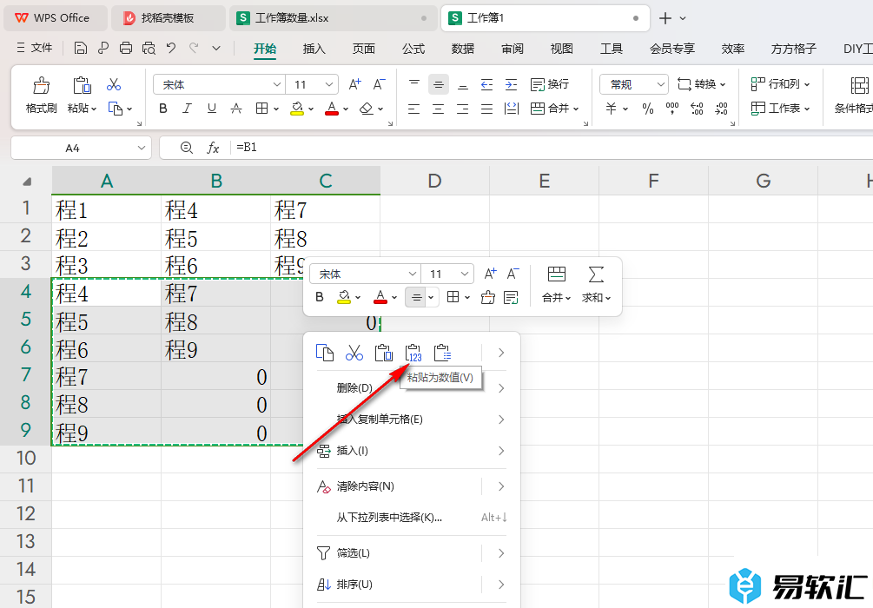The height and width of the screenshot is (608, 873).
Task: Click the Insert Function fx icon
Action: tap(213, 149)
